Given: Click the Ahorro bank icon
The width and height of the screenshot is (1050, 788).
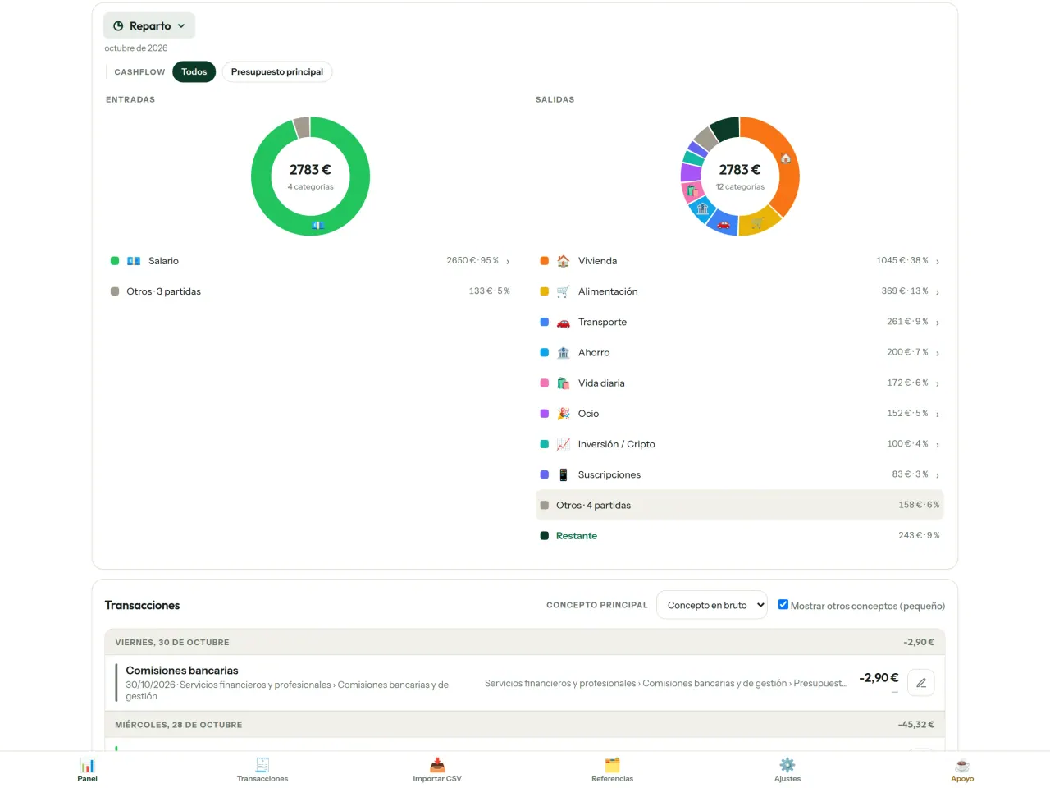Looking at the screenshot, I should (564, 353).
